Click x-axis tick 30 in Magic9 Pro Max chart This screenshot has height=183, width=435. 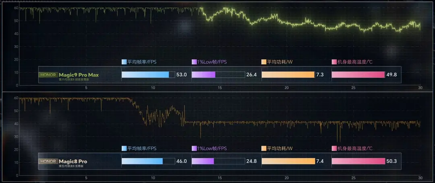coord(420,88)
